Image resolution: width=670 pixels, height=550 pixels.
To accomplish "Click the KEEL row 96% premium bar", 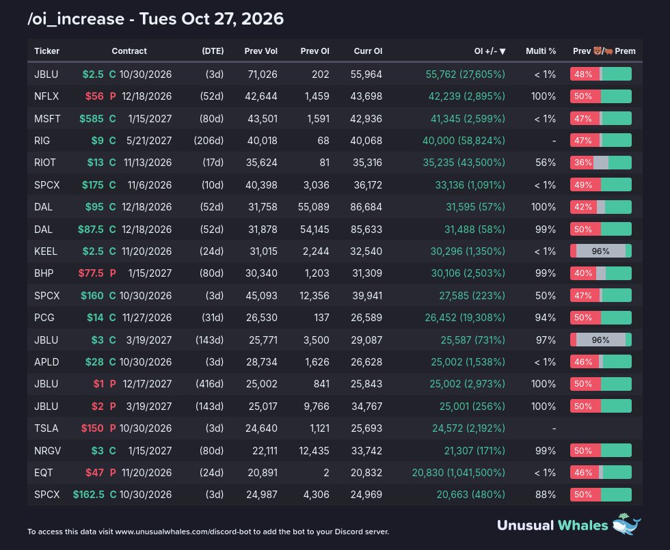I will click(601, 251).
